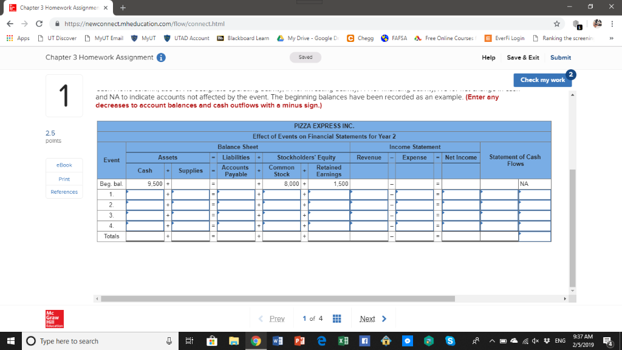Submit the homework assignment

pos(560,57)
